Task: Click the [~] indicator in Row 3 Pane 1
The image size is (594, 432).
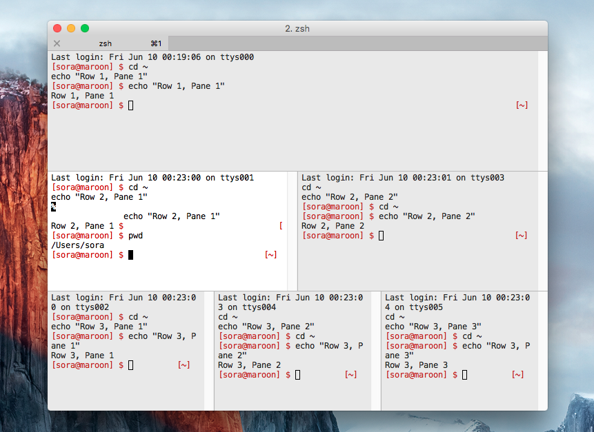Action: pos(184,365)
